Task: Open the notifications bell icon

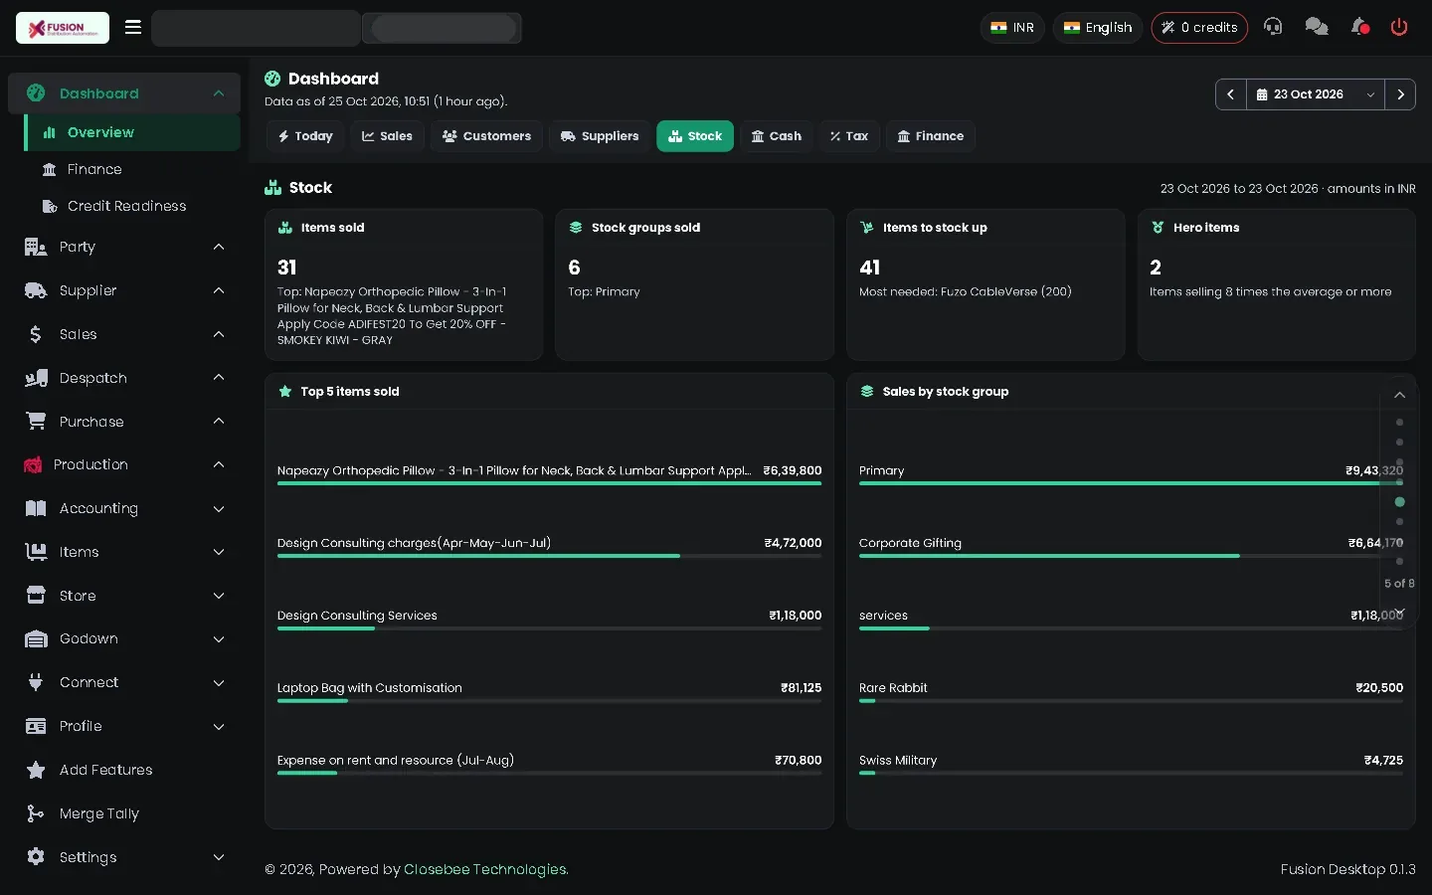Action: tap(1359, 27)
